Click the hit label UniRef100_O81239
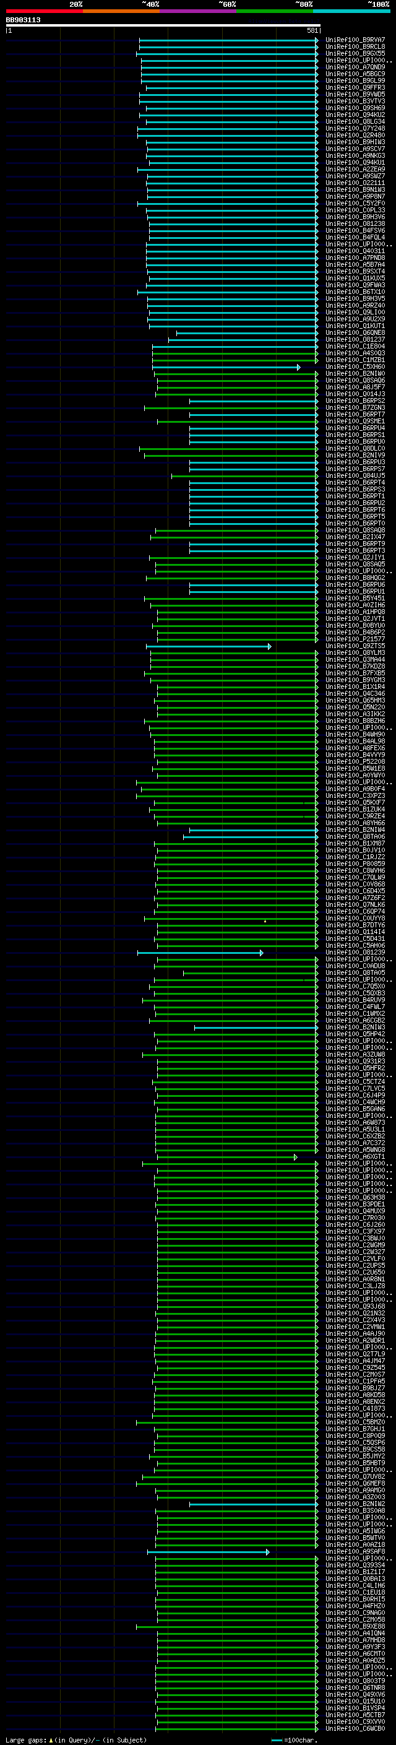Screen dimensions: 396x1745 point(355,953)
